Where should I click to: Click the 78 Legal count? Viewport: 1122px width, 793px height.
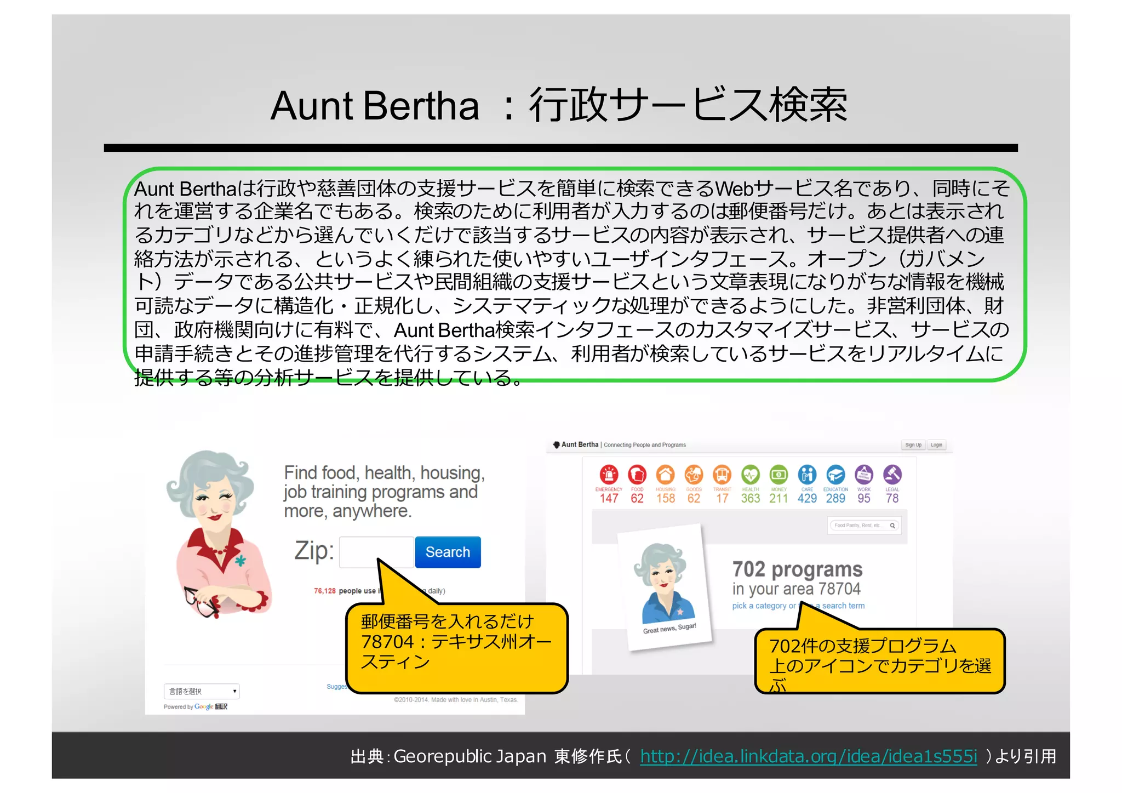pyautogui.click(x=892, y=498)
